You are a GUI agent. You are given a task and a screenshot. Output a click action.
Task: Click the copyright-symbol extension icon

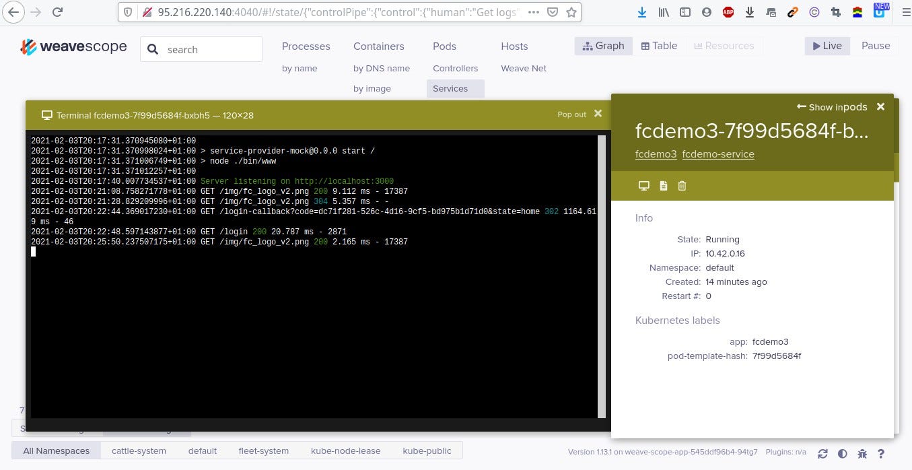[x=814, y=11]
